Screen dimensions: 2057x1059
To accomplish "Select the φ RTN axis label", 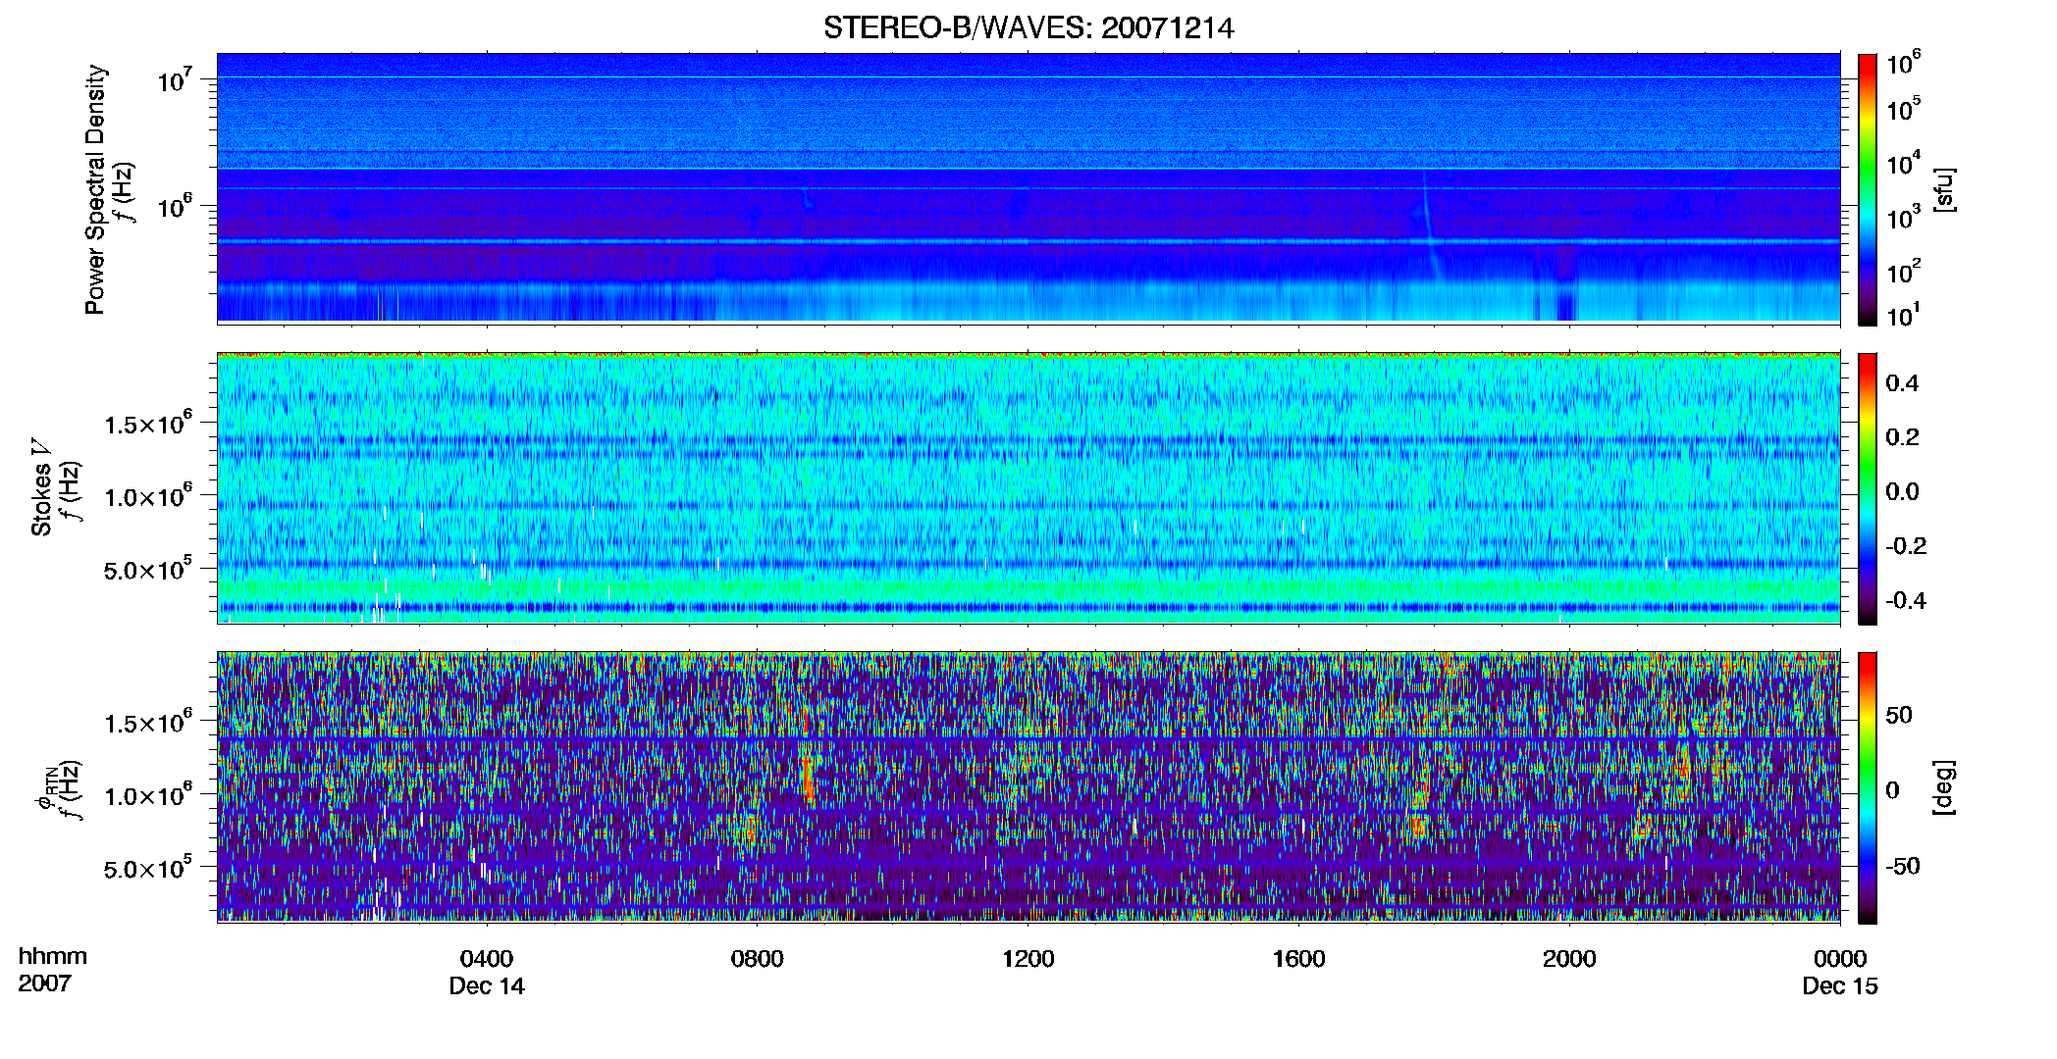I will 44,788.
